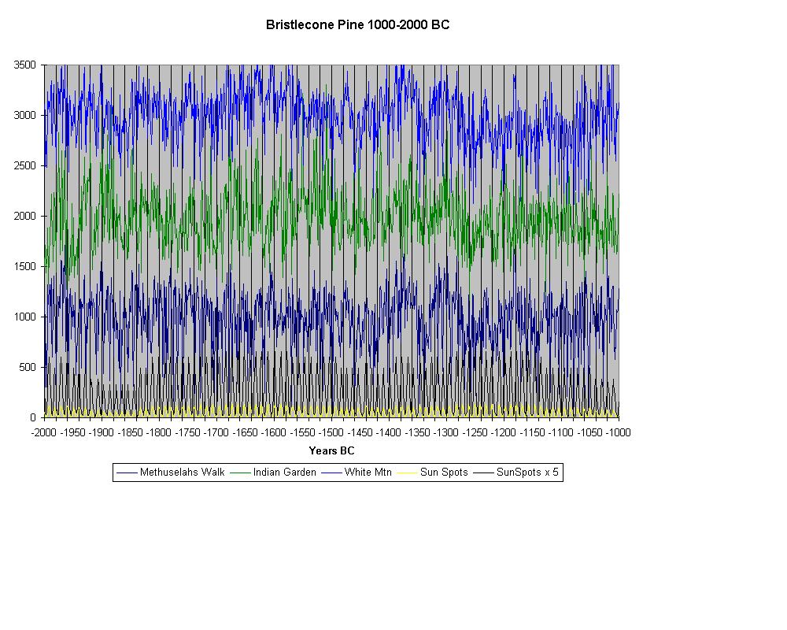Select the -1500 label on the horizontal axis
This screenshot has height=630, width=787.
331,432
